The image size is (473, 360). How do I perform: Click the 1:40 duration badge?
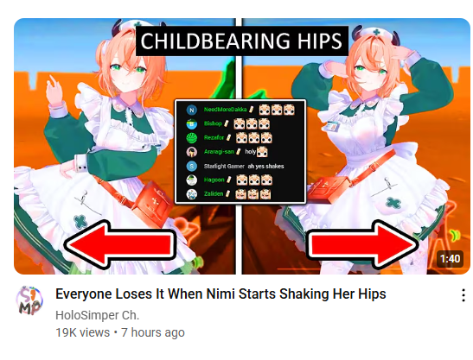point(450,259)
